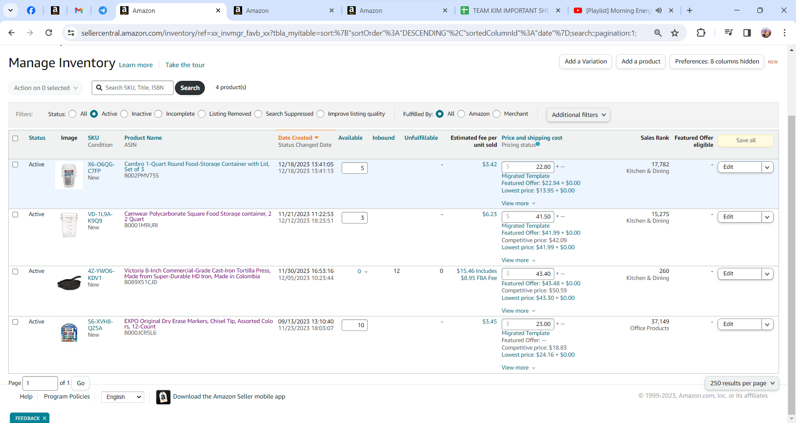Select the Cambro X6-O6QG-C7FP row checkbox
Image resolution: width=796 pixels, height=423 pixels.
[x=15, y=165]
